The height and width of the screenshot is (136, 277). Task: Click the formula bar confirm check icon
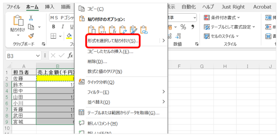coord(62,56)
